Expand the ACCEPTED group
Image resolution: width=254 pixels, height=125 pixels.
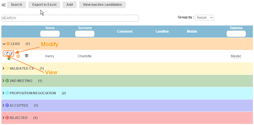[3, 106]
